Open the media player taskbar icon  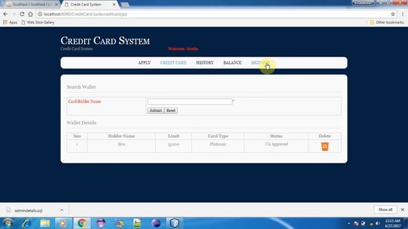63,223
